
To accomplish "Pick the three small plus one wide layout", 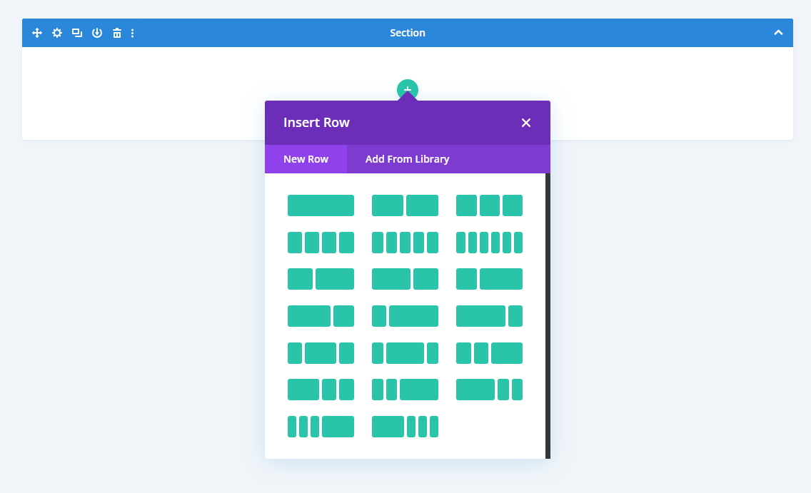I will point(321,427).
